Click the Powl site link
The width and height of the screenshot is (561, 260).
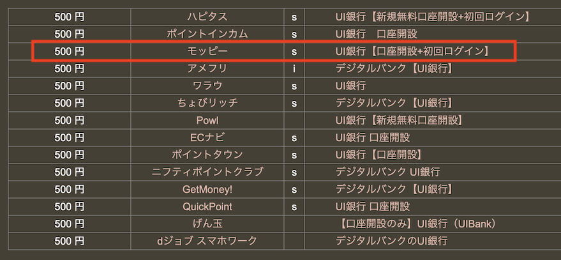pyautogui.click(x=207, y=120)
